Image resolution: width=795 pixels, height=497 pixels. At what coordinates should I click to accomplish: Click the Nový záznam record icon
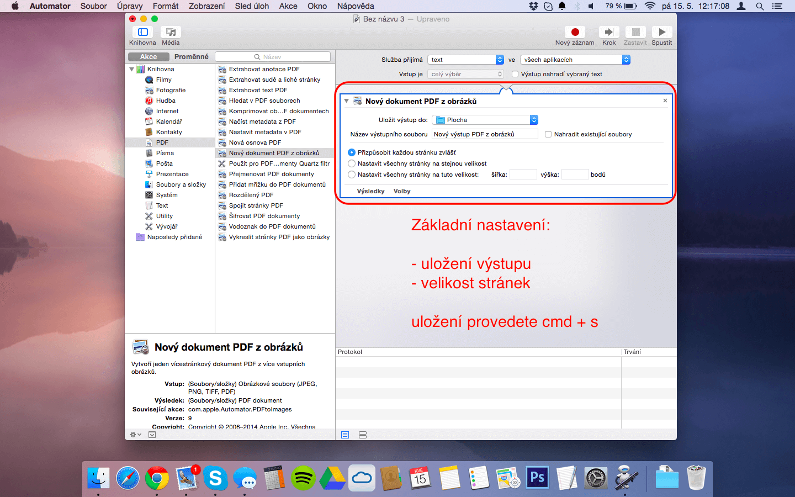point(575,32)
